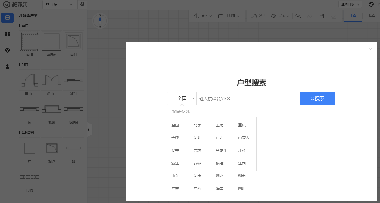
Task: Click the floor plan sidebar icon
Action: click(x=7, y=18)
